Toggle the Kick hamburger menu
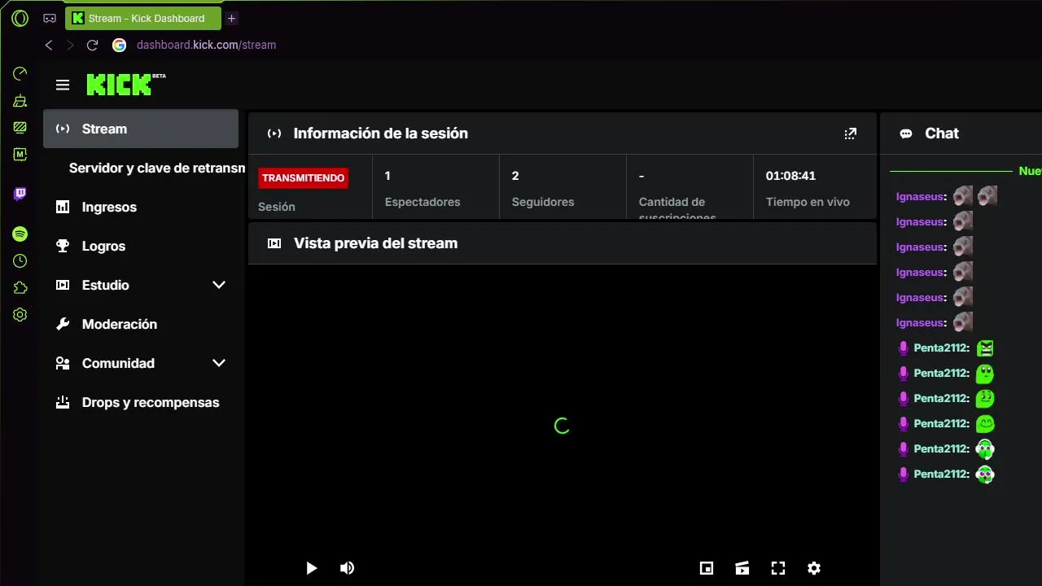 click(63, 85)
